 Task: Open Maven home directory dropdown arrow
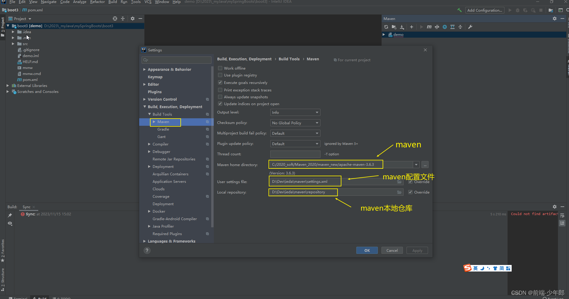[x=416, y=165]
